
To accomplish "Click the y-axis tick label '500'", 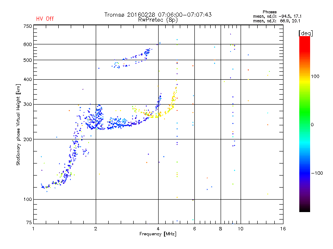I will [27, 60].
